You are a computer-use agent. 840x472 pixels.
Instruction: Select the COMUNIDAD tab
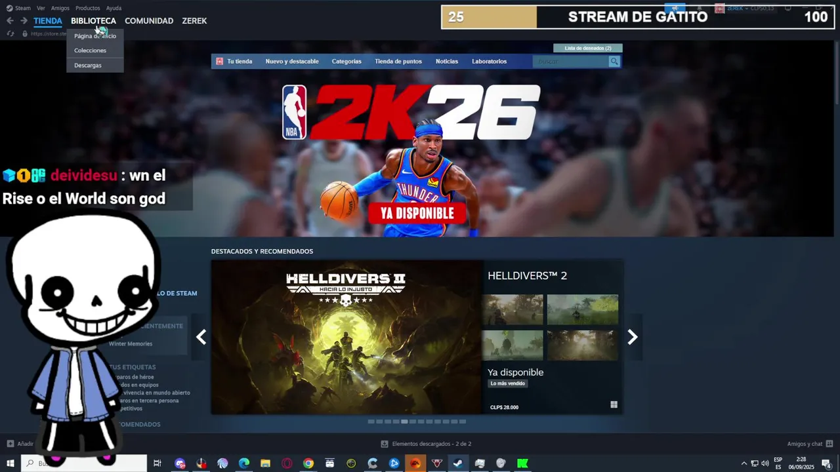(149, 21)
